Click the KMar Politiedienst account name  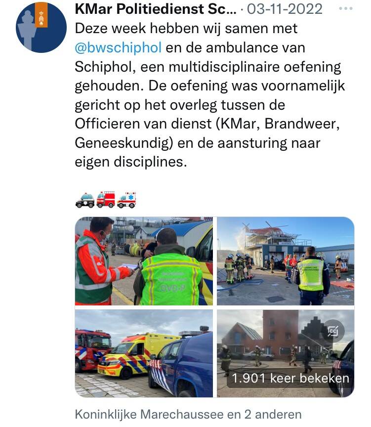tap(156, 9)
